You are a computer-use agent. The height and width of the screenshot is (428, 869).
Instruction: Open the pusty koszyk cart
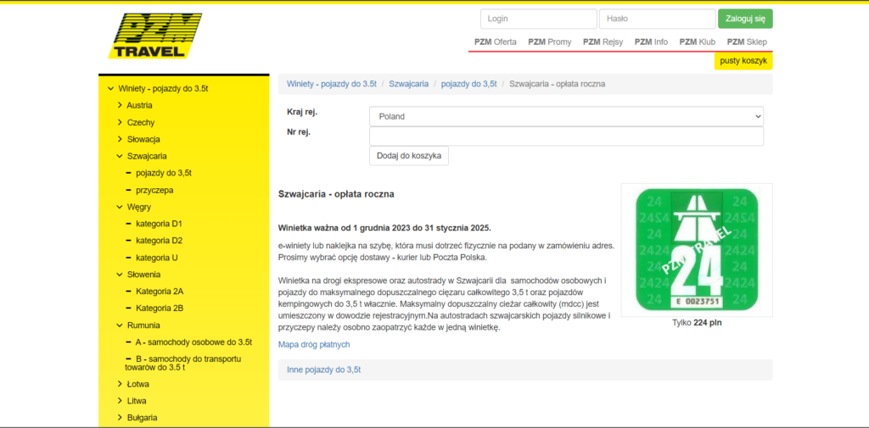pyautogui.click(x=743, y=61)
